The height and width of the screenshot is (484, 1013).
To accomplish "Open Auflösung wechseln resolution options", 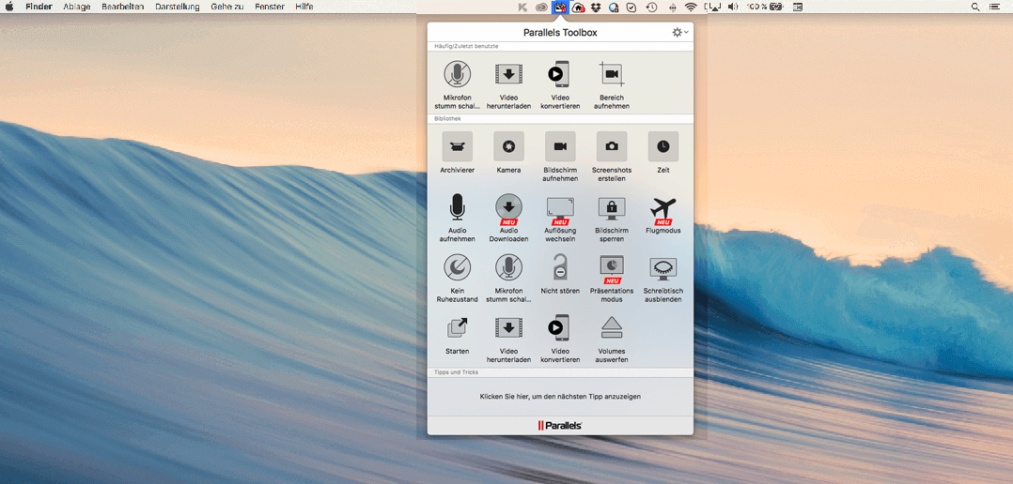I will [560, 207].
